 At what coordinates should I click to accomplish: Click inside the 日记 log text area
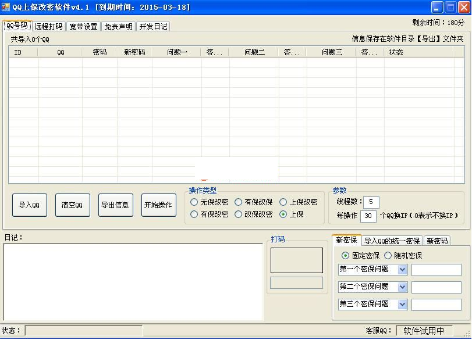pos(133,282)
